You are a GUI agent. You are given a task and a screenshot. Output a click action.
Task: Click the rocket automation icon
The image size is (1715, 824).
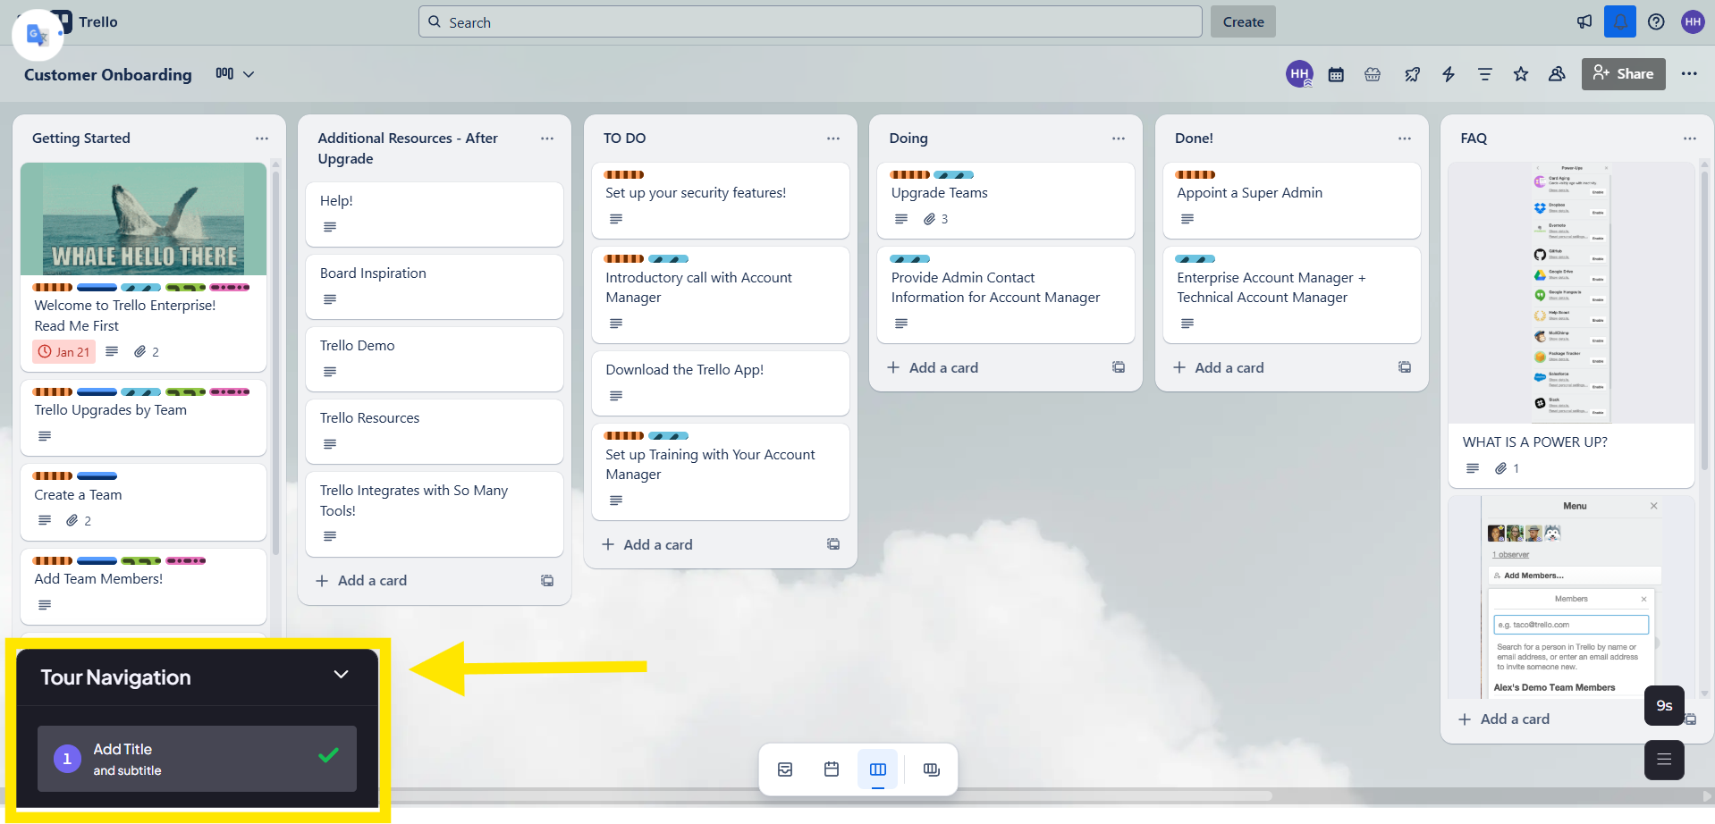pyautogui.click(x=1412, y=74)
